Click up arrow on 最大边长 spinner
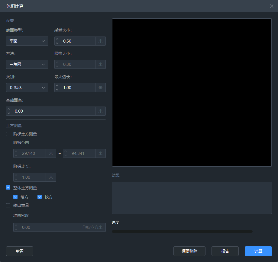Image resolution: width=278 pixels, height=262 pixels. point(57,86)
